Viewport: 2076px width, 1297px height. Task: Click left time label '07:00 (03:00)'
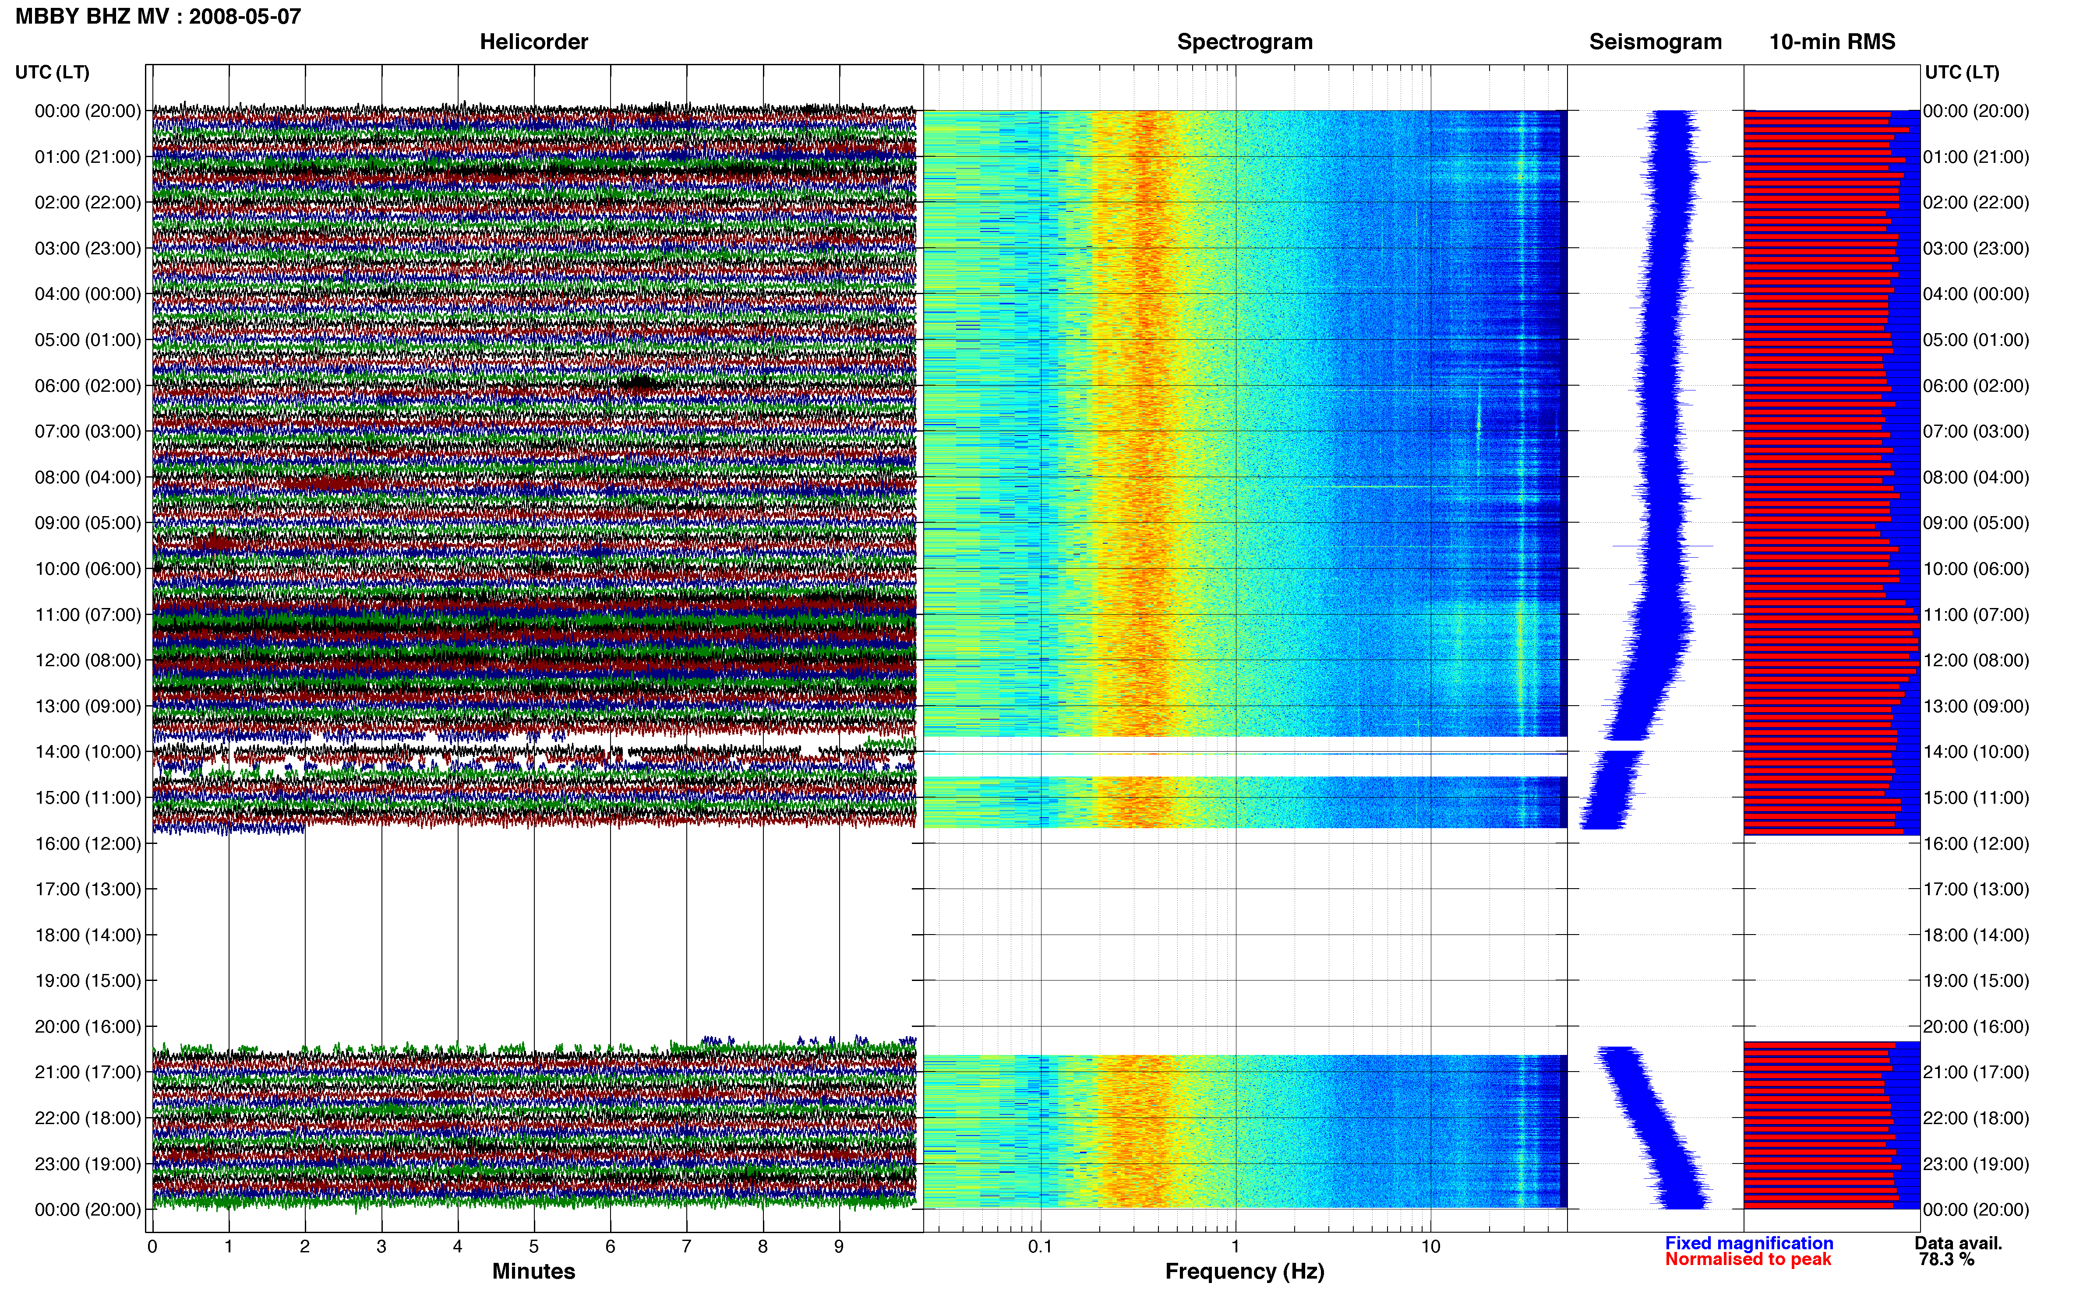pos(88,432)
